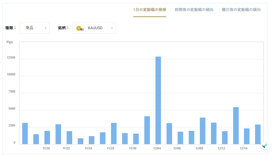Screen dimensions: 272x156
Task: Click the 12500 y-axis value
Action: coord(11,58)
